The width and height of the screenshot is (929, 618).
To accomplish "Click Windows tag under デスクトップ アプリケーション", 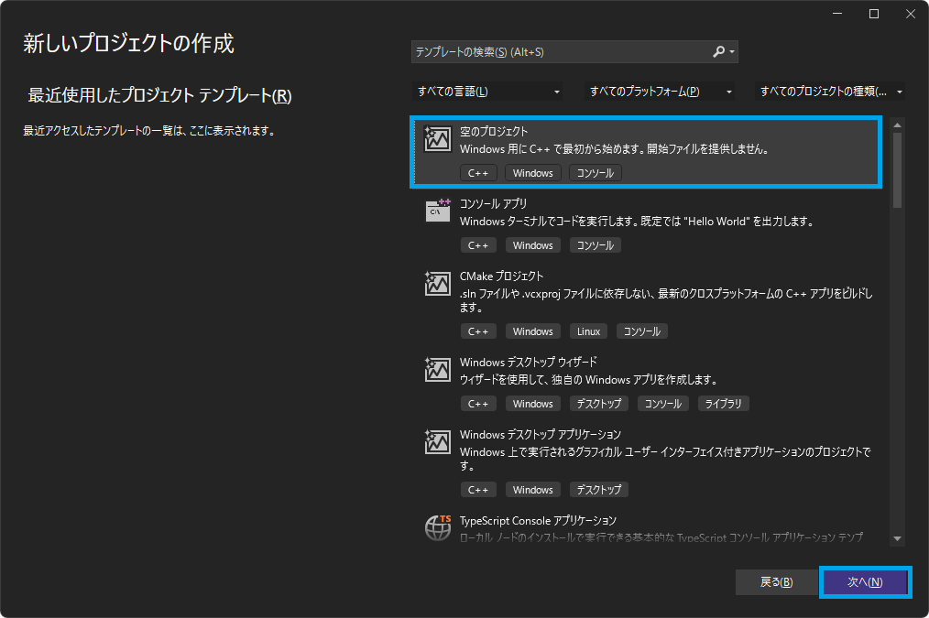I will 532,490.
